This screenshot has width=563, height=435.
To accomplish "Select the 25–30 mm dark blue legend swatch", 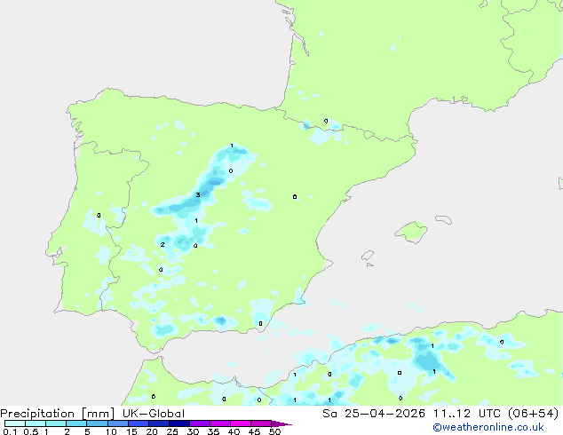I will 178,423.
